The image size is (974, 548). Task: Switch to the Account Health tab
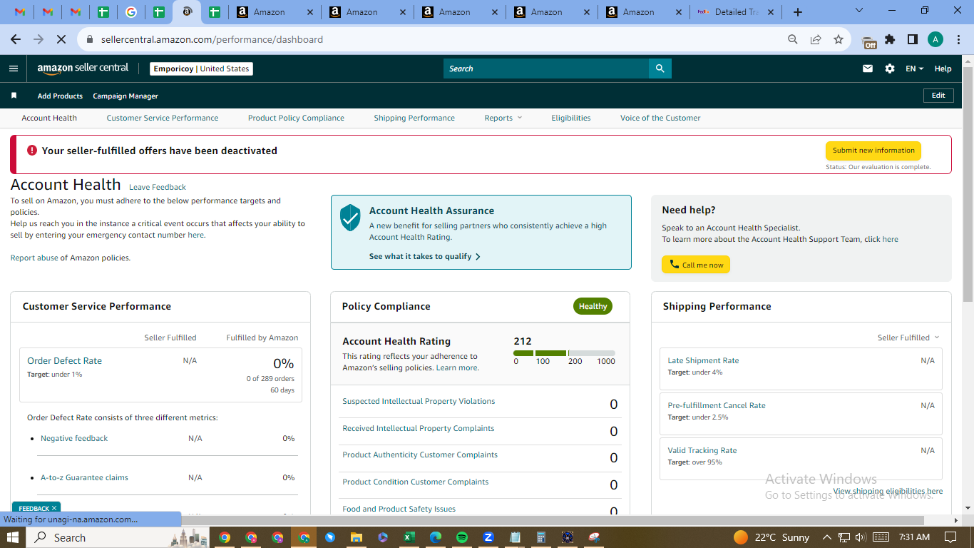[49, 118]
